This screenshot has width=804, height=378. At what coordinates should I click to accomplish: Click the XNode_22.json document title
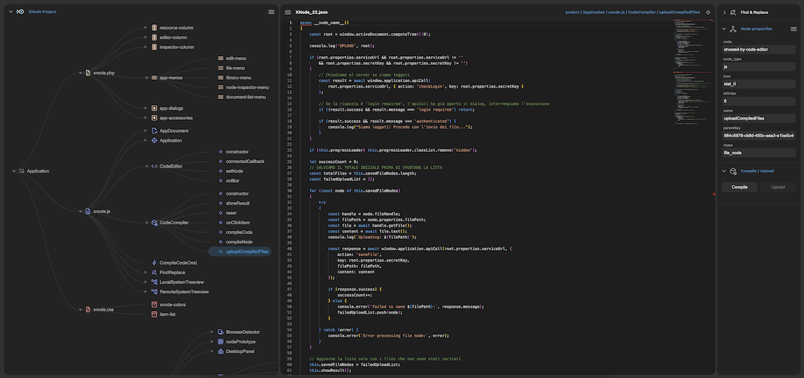pyautogui.click(x=312, y=12)
